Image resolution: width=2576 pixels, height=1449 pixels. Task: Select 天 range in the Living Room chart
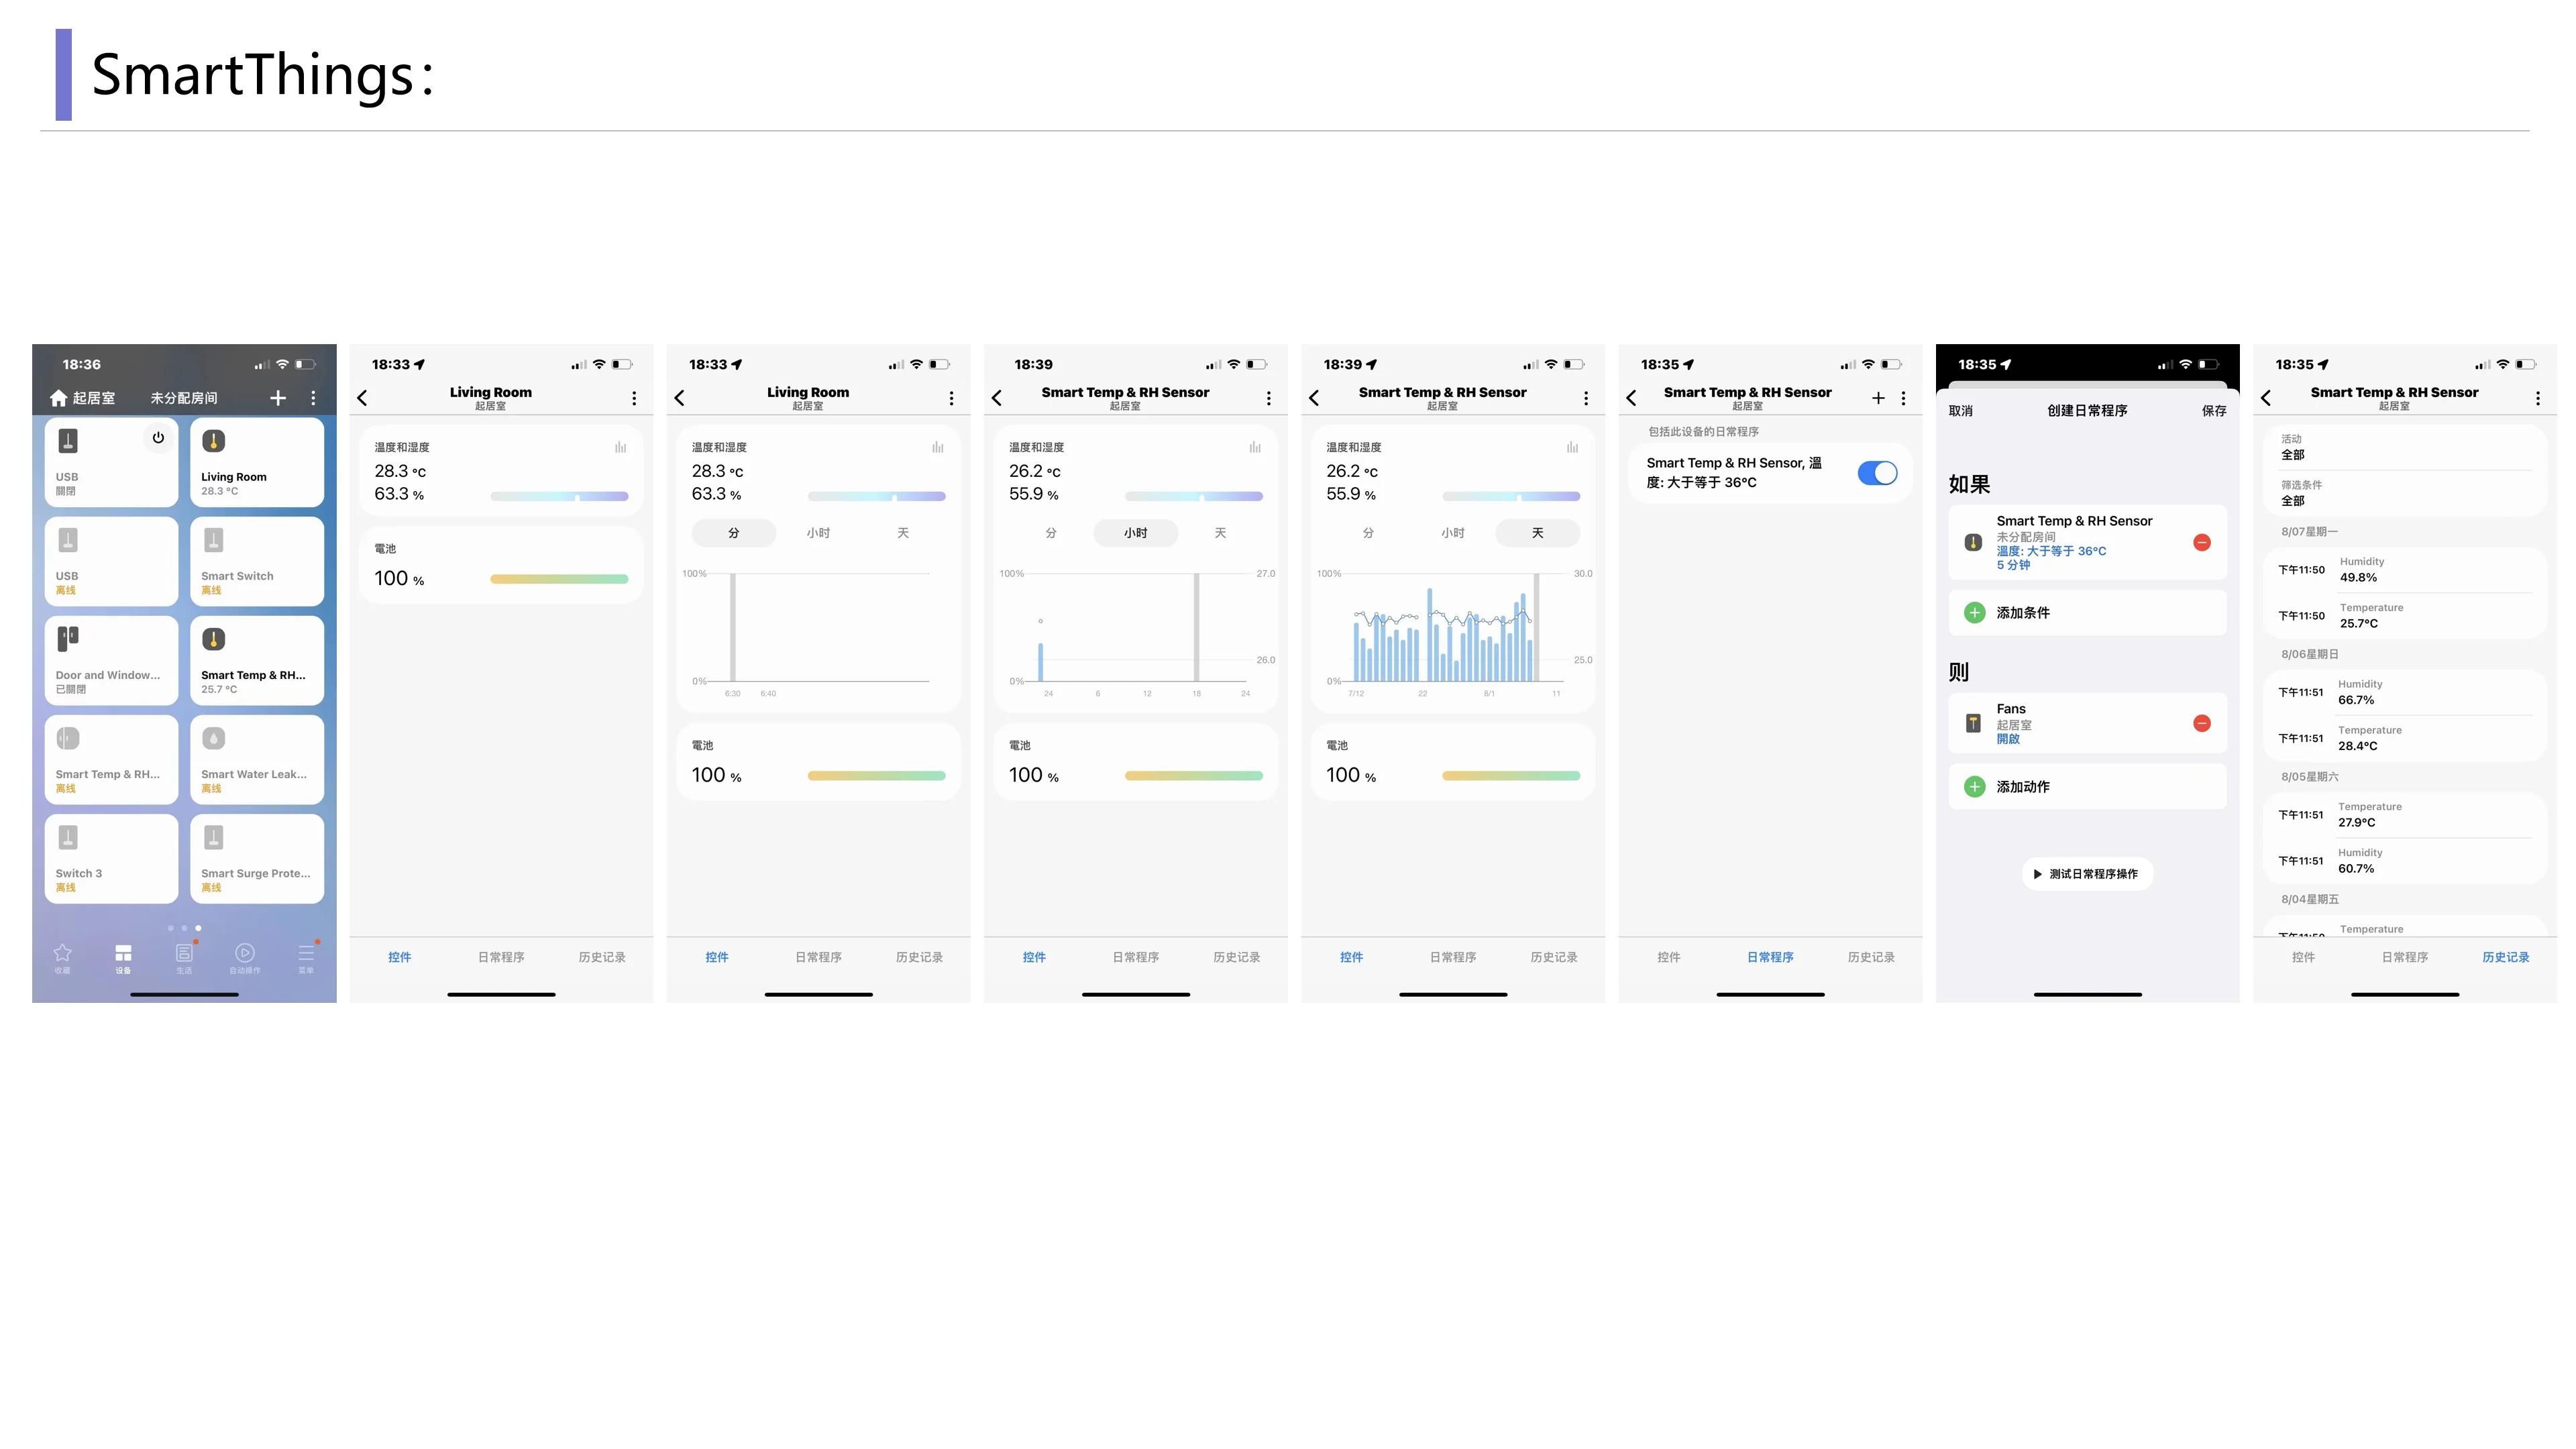coord(902,533)
